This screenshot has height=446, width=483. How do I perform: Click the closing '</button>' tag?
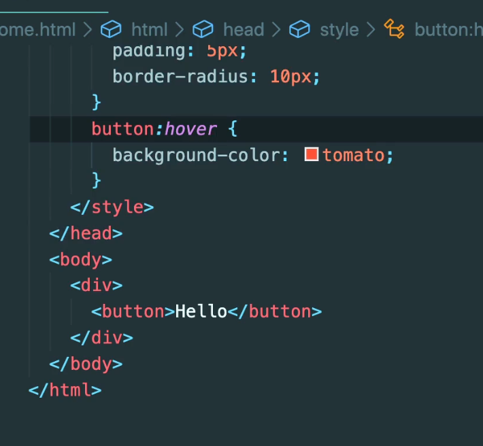(275, 311)
